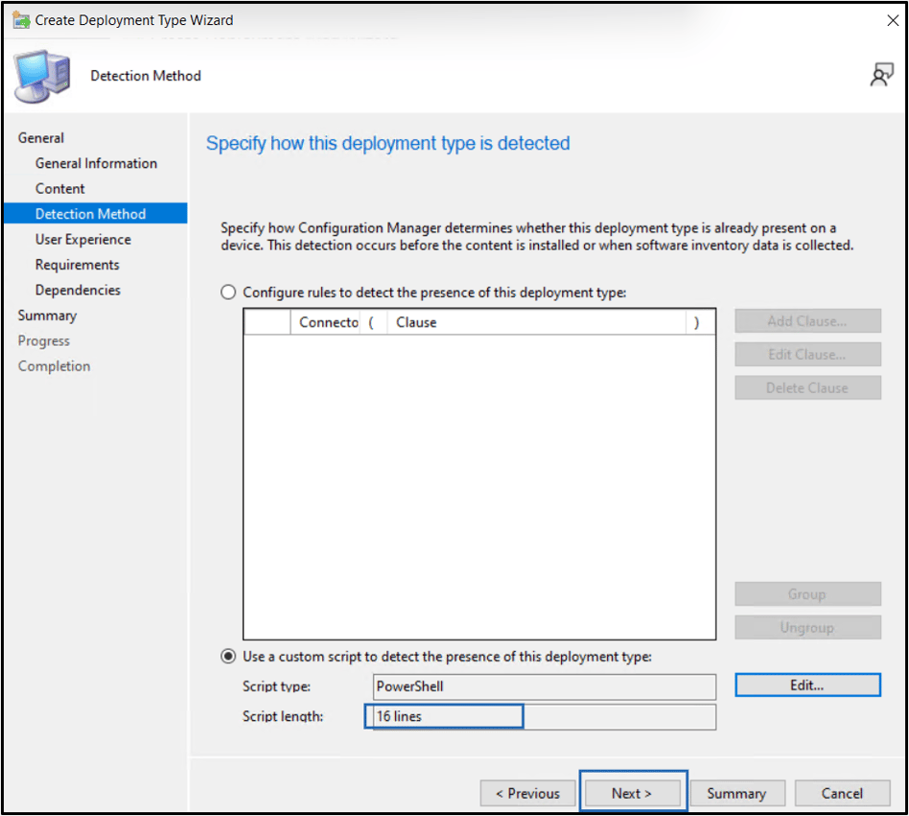
Task: Click Progress step in sidebar
Action: click(43, 340)
